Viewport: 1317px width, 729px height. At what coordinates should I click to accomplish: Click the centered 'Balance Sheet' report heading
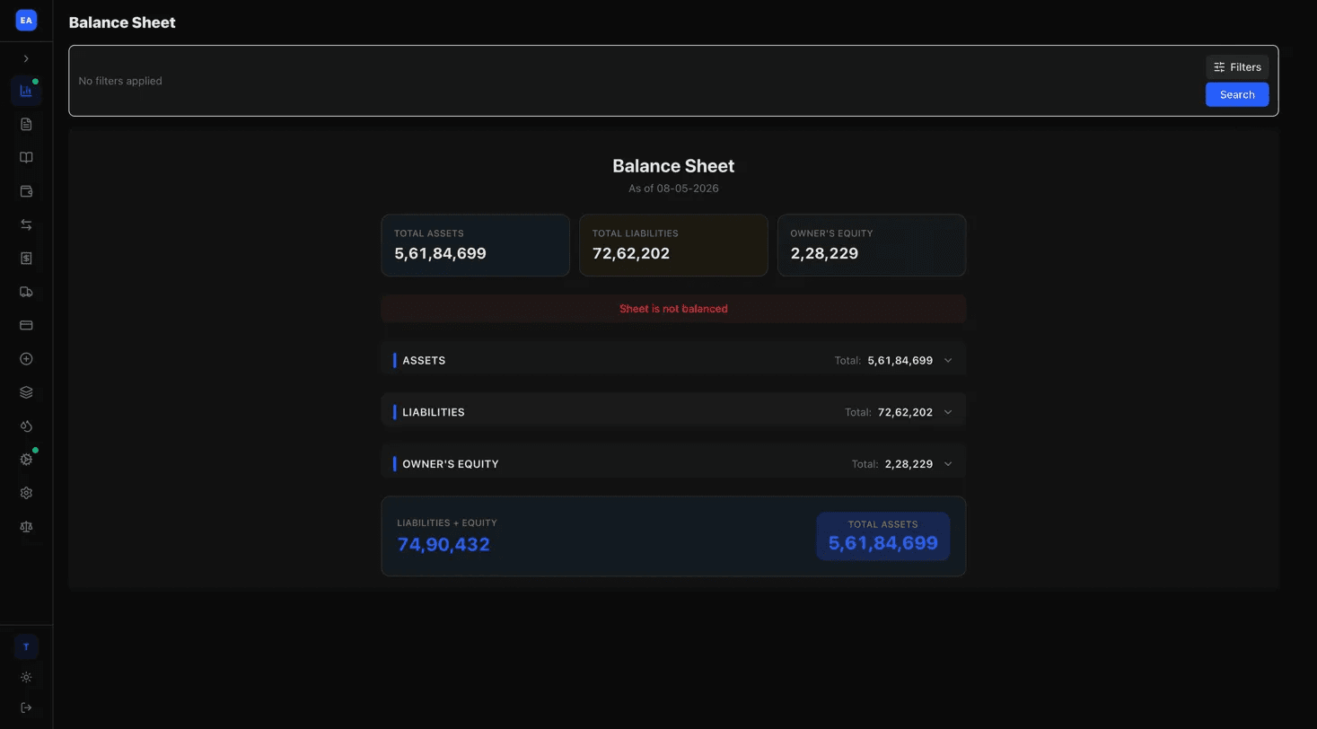point(673,166)
